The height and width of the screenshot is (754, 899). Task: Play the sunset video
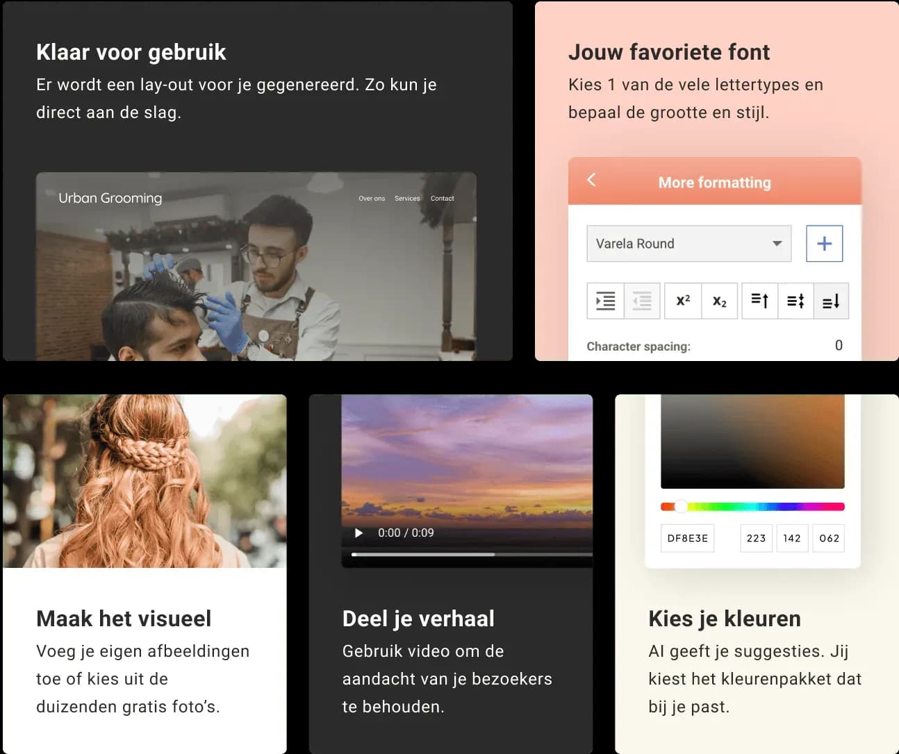[x=358, y=533]
